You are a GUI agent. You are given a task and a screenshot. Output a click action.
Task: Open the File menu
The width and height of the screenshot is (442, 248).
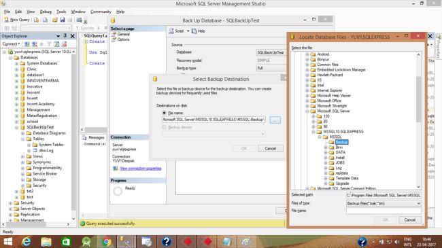pyautogui.click(x=7, y=12)
